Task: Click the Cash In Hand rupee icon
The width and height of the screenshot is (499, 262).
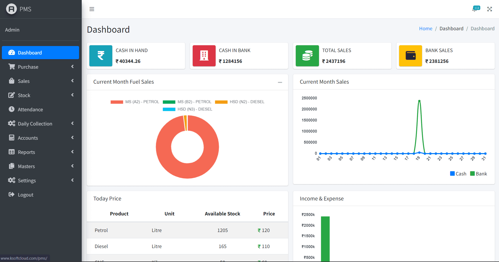Action: tap(101, 56)
